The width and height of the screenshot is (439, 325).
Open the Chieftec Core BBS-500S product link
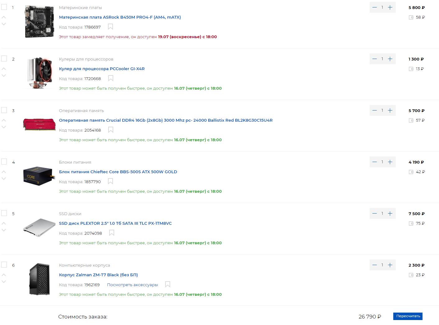point(118,172)
